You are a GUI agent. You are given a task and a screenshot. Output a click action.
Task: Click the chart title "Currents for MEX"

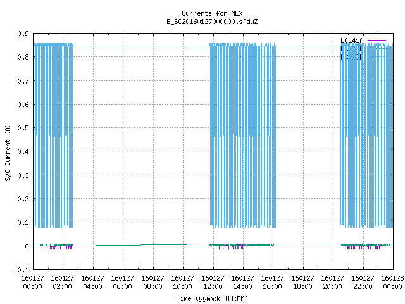pyautogui.click(x=212, y=13)
